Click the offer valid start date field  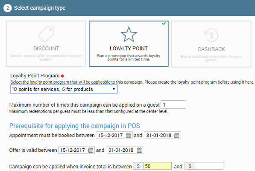pyautogui.click(x=76, y=150)
